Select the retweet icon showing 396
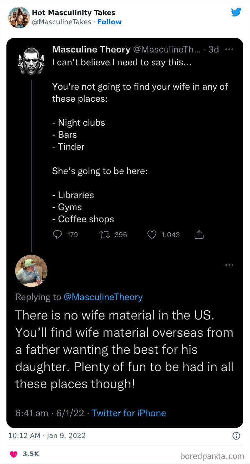This screenshot has width=250, height=464. point(104,234)
